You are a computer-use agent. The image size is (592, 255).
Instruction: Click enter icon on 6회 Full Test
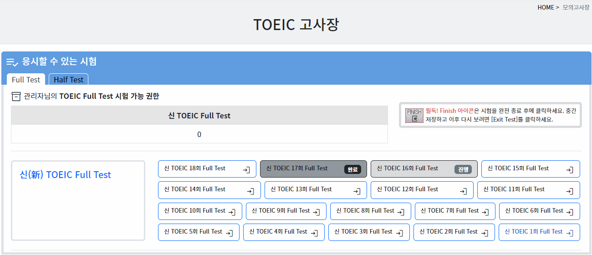coord(570,212)
